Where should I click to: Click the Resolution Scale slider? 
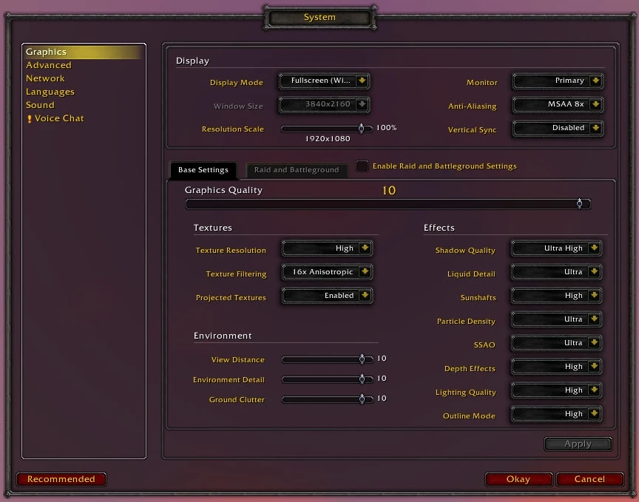coord(326,129)
